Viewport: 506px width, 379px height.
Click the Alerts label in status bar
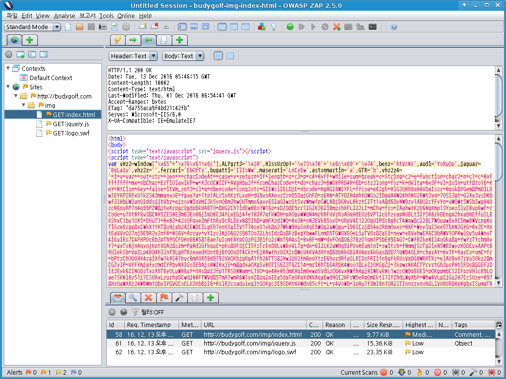(x=15, y=372)
